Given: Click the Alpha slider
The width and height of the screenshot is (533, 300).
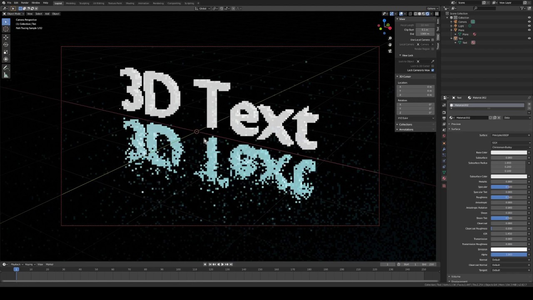Looking at the screenshot, I should tap(509, 255).
